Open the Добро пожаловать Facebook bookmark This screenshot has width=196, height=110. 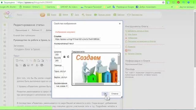point(146,7)
